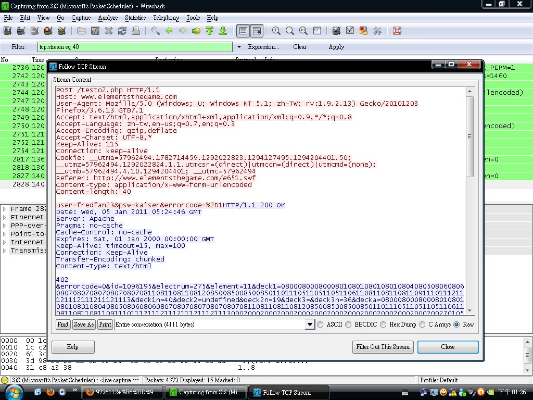533x400 pixels.
Task: Click the go to packet number icon
Action: pos(196,31)
